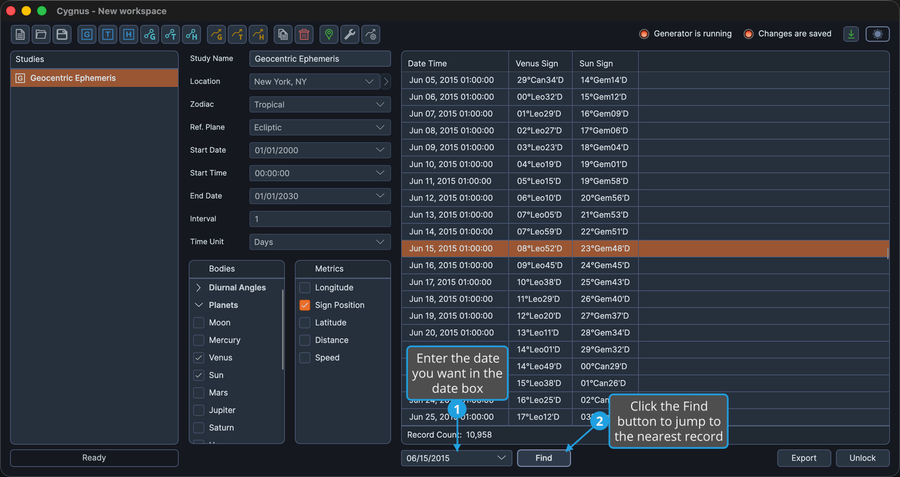Click the cyan node-link H icon

[191, 34]
